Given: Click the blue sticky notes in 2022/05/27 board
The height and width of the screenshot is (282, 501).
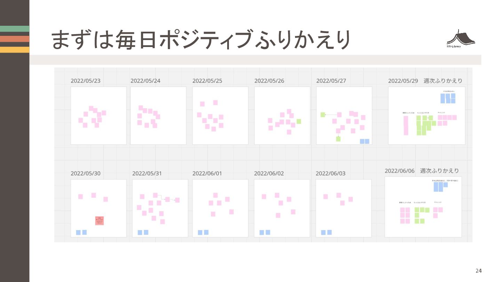Looking at the screenshot, I should point(364,141).
